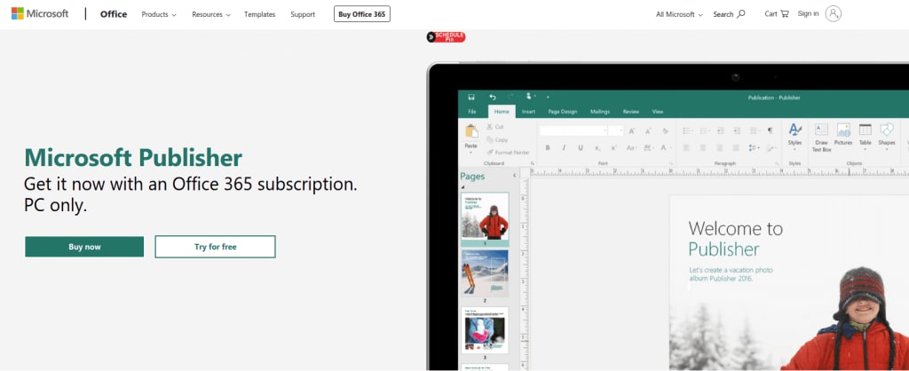Click the Buy Office 365 button
909x371 pixels.
[362, 14]
